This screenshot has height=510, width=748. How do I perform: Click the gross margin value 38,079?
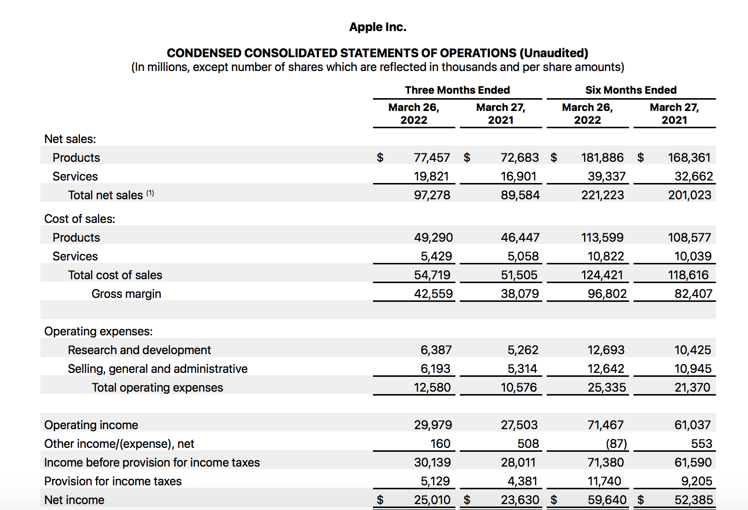click(x=520, y=294)
